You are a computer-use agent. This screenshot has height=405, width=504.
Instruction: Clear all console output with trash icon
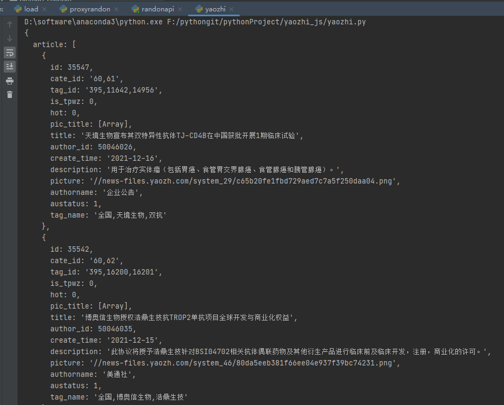pos(10,95)
